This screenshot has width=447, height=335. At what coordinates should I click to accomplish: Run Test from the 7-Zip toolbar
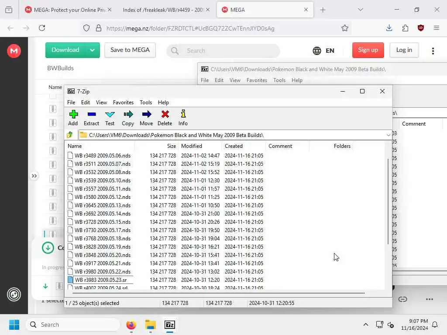pos(110,118)
